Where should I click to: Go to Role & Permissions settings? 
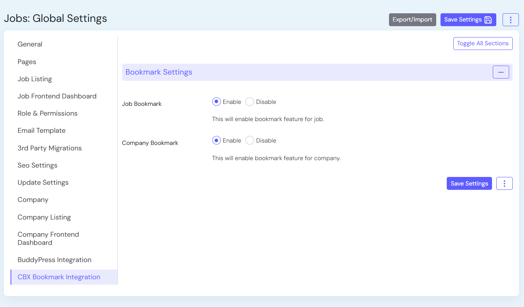[x=48, y=113]
